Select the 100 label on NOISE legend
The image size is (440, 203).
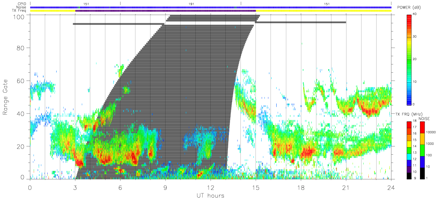tap(429, 155)
